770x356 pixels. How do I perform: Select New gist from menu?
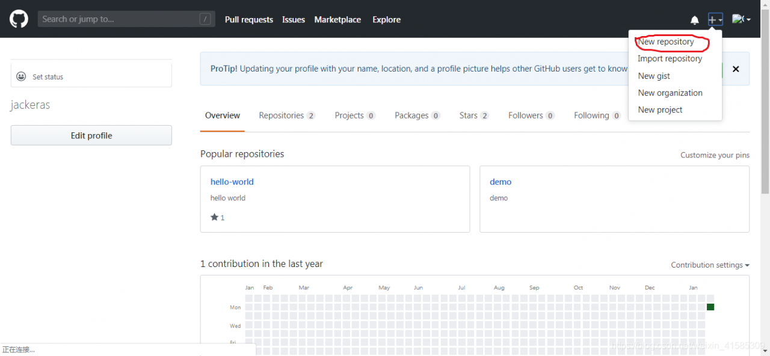(x=654, y=76)
